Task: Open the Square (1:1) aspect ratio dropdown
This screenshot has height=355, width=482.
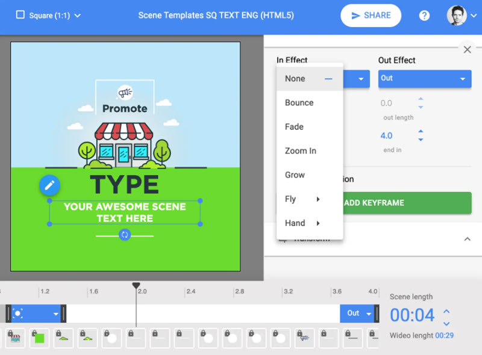Action: coord(48,15)
